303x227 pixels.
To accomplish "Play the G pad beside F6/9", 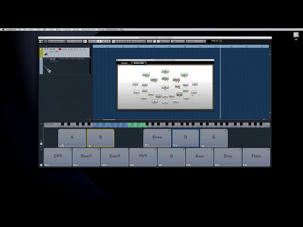I will 171,157.
